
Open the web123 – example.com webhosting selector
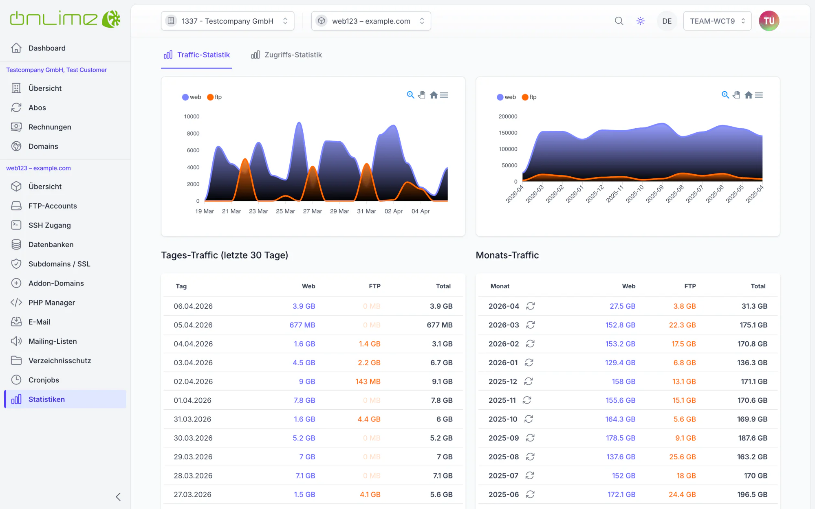pos(371,21)
